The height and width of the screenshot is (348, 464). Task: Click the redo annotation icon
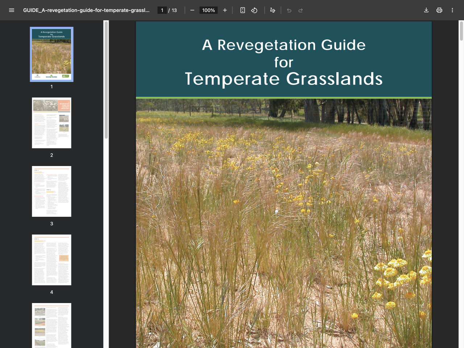click(x=301, y=10)
